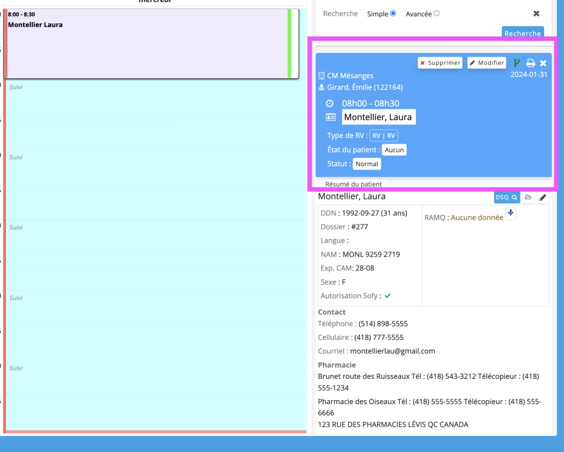
Task: Click the green branch icon beside Modifier
Action: coord(517,63)
